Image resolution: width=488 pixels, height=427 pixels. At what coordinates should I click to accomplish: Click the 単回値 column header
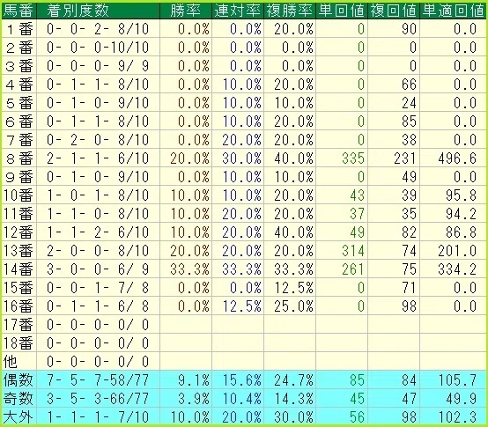click(342, 11)
